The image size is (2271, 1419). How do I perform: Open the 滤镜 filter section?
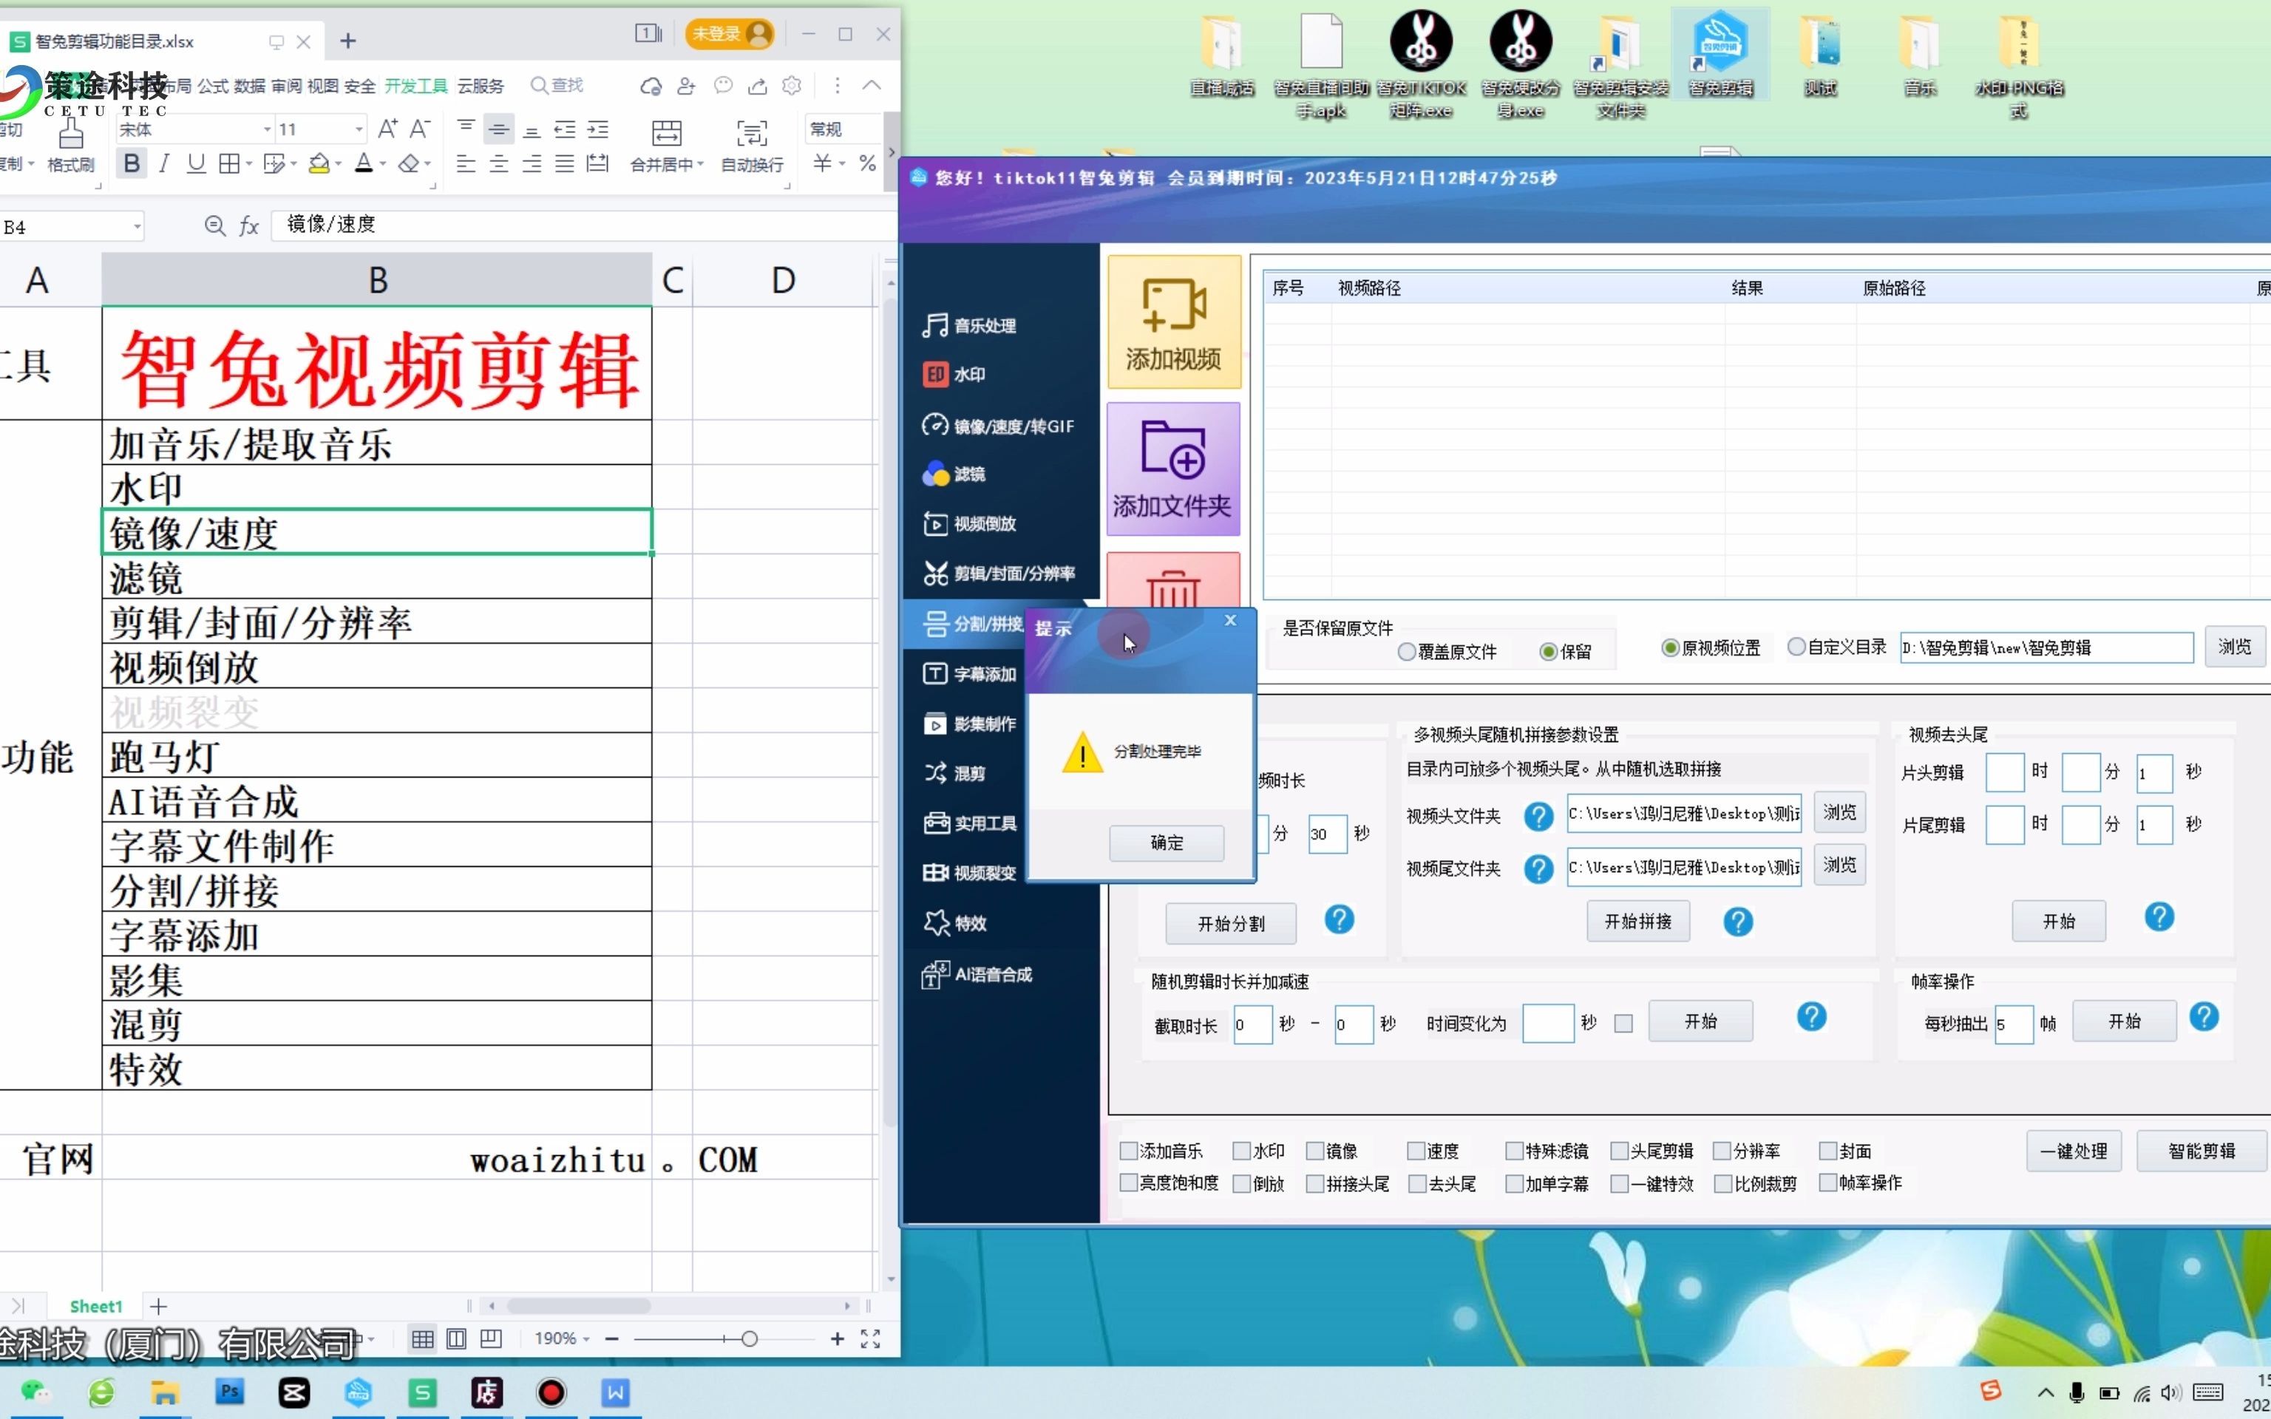point(954,474)
